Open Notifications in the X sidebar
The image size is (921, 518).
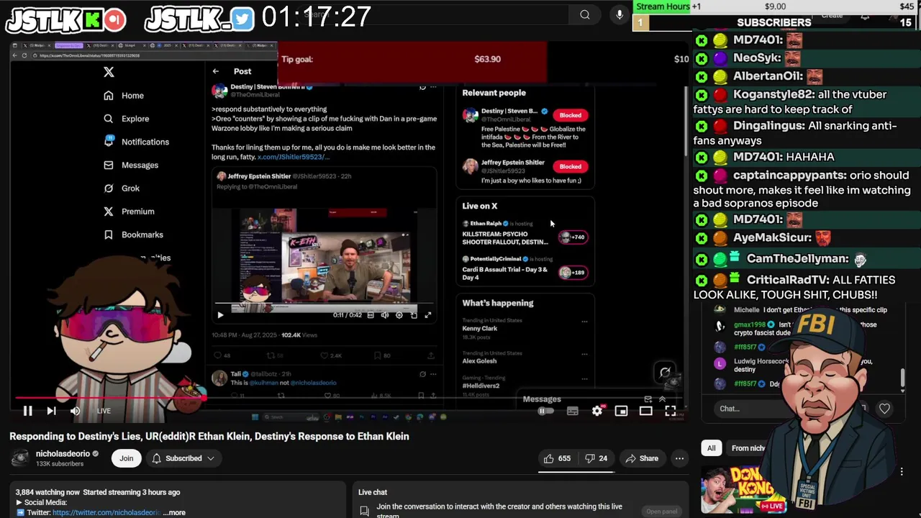[136, 142]
